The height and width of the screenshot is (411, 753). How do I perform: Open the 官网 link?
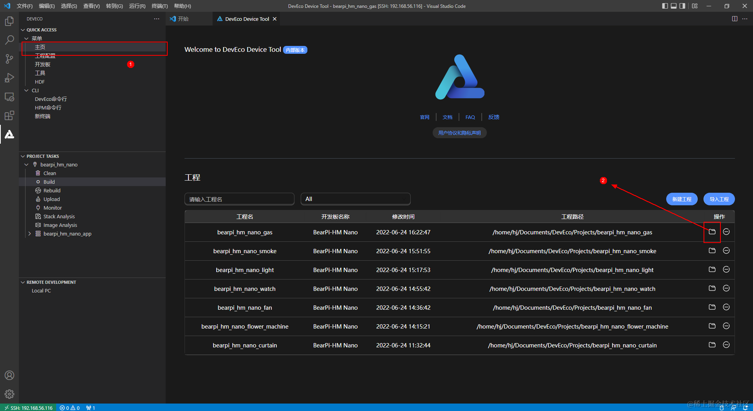coord(424,117)
